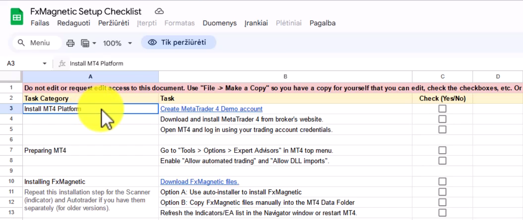This screenshot has height=220, width=523.
Task: Click the fx formula icon
Action: [62, 64]
